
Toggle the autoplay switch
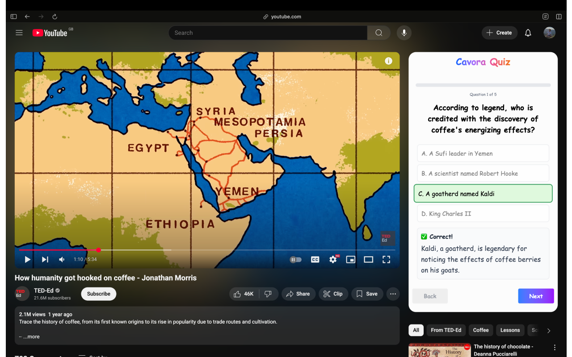click(x=296, y=259)
